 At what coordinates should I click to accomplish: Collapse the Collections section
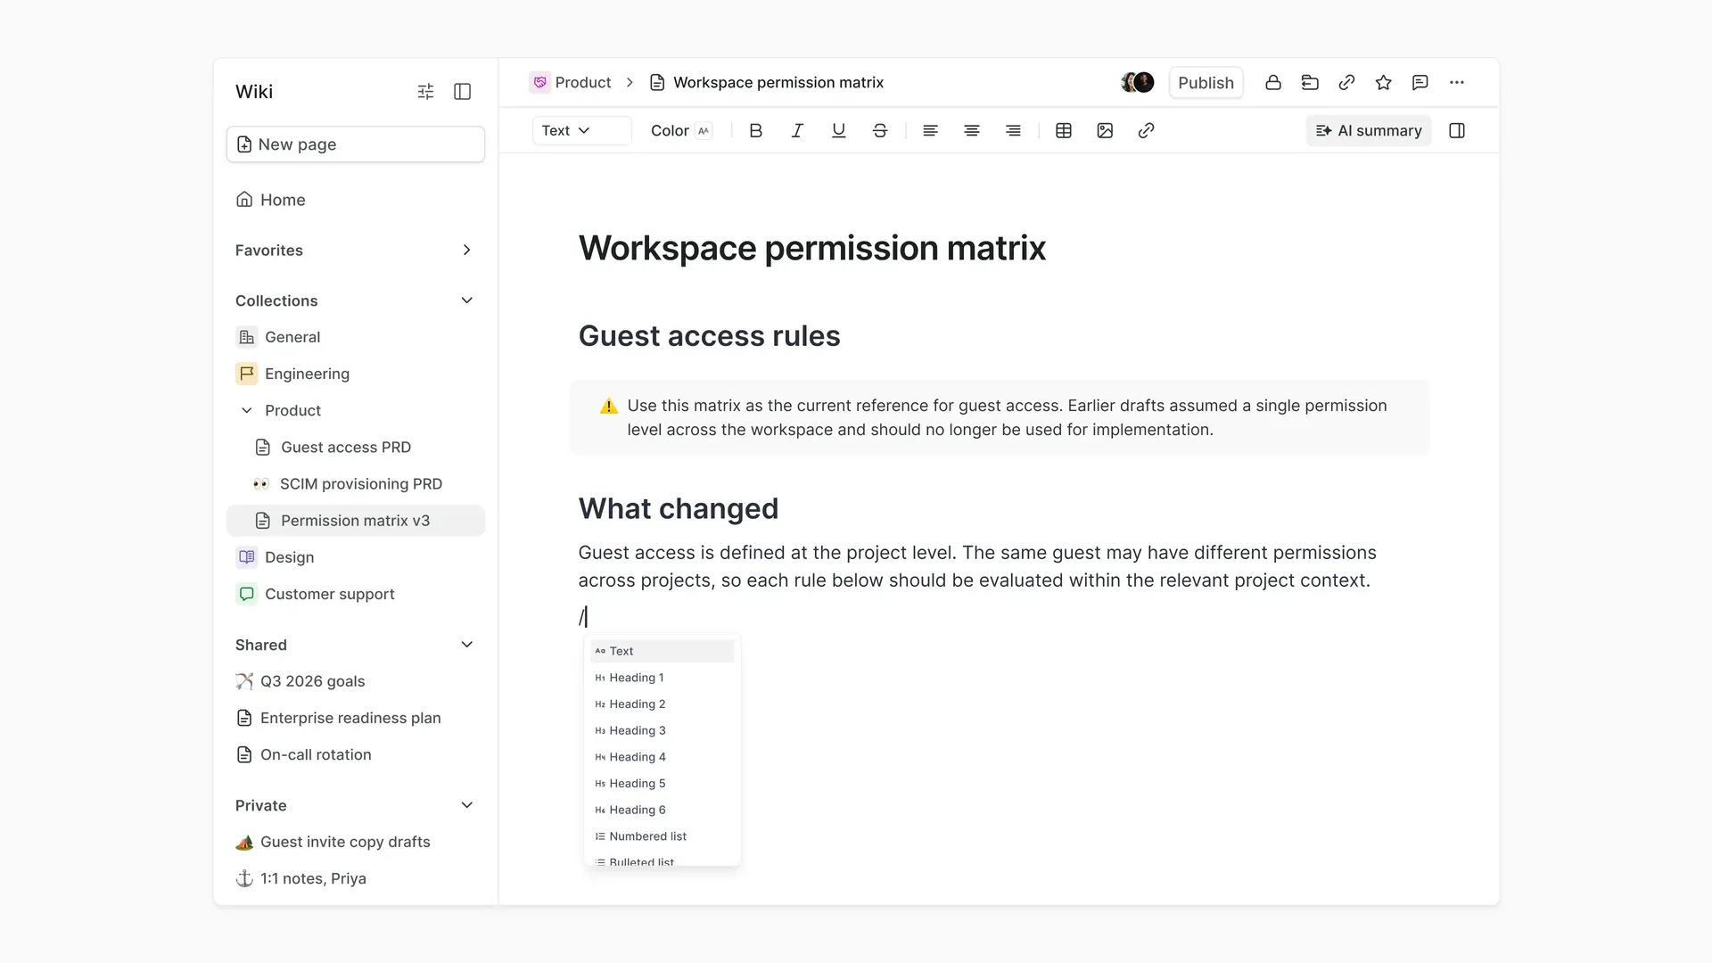(x=466, y=300)
